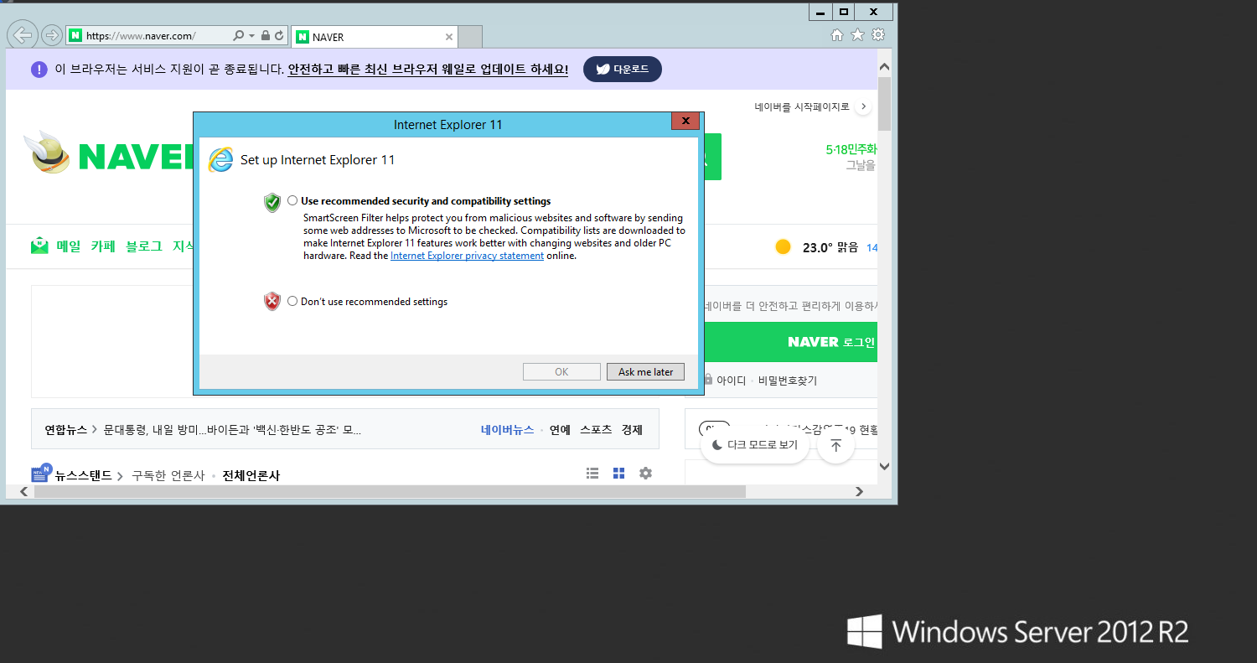Go back with the browser Back arrow

23,35
